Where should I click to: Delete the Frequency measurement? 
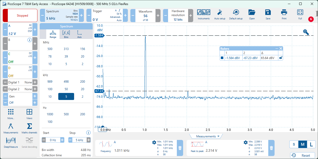click(180, 148)
